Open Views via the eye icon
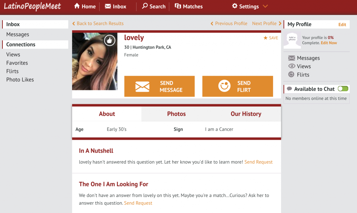The height and width of the screenshot is (213, 357). (x=292, y=66)
